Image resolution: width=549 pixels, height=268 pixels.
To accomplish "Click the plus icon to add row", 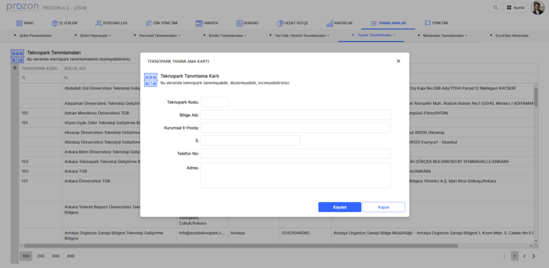I will click(x=14, y=68).
